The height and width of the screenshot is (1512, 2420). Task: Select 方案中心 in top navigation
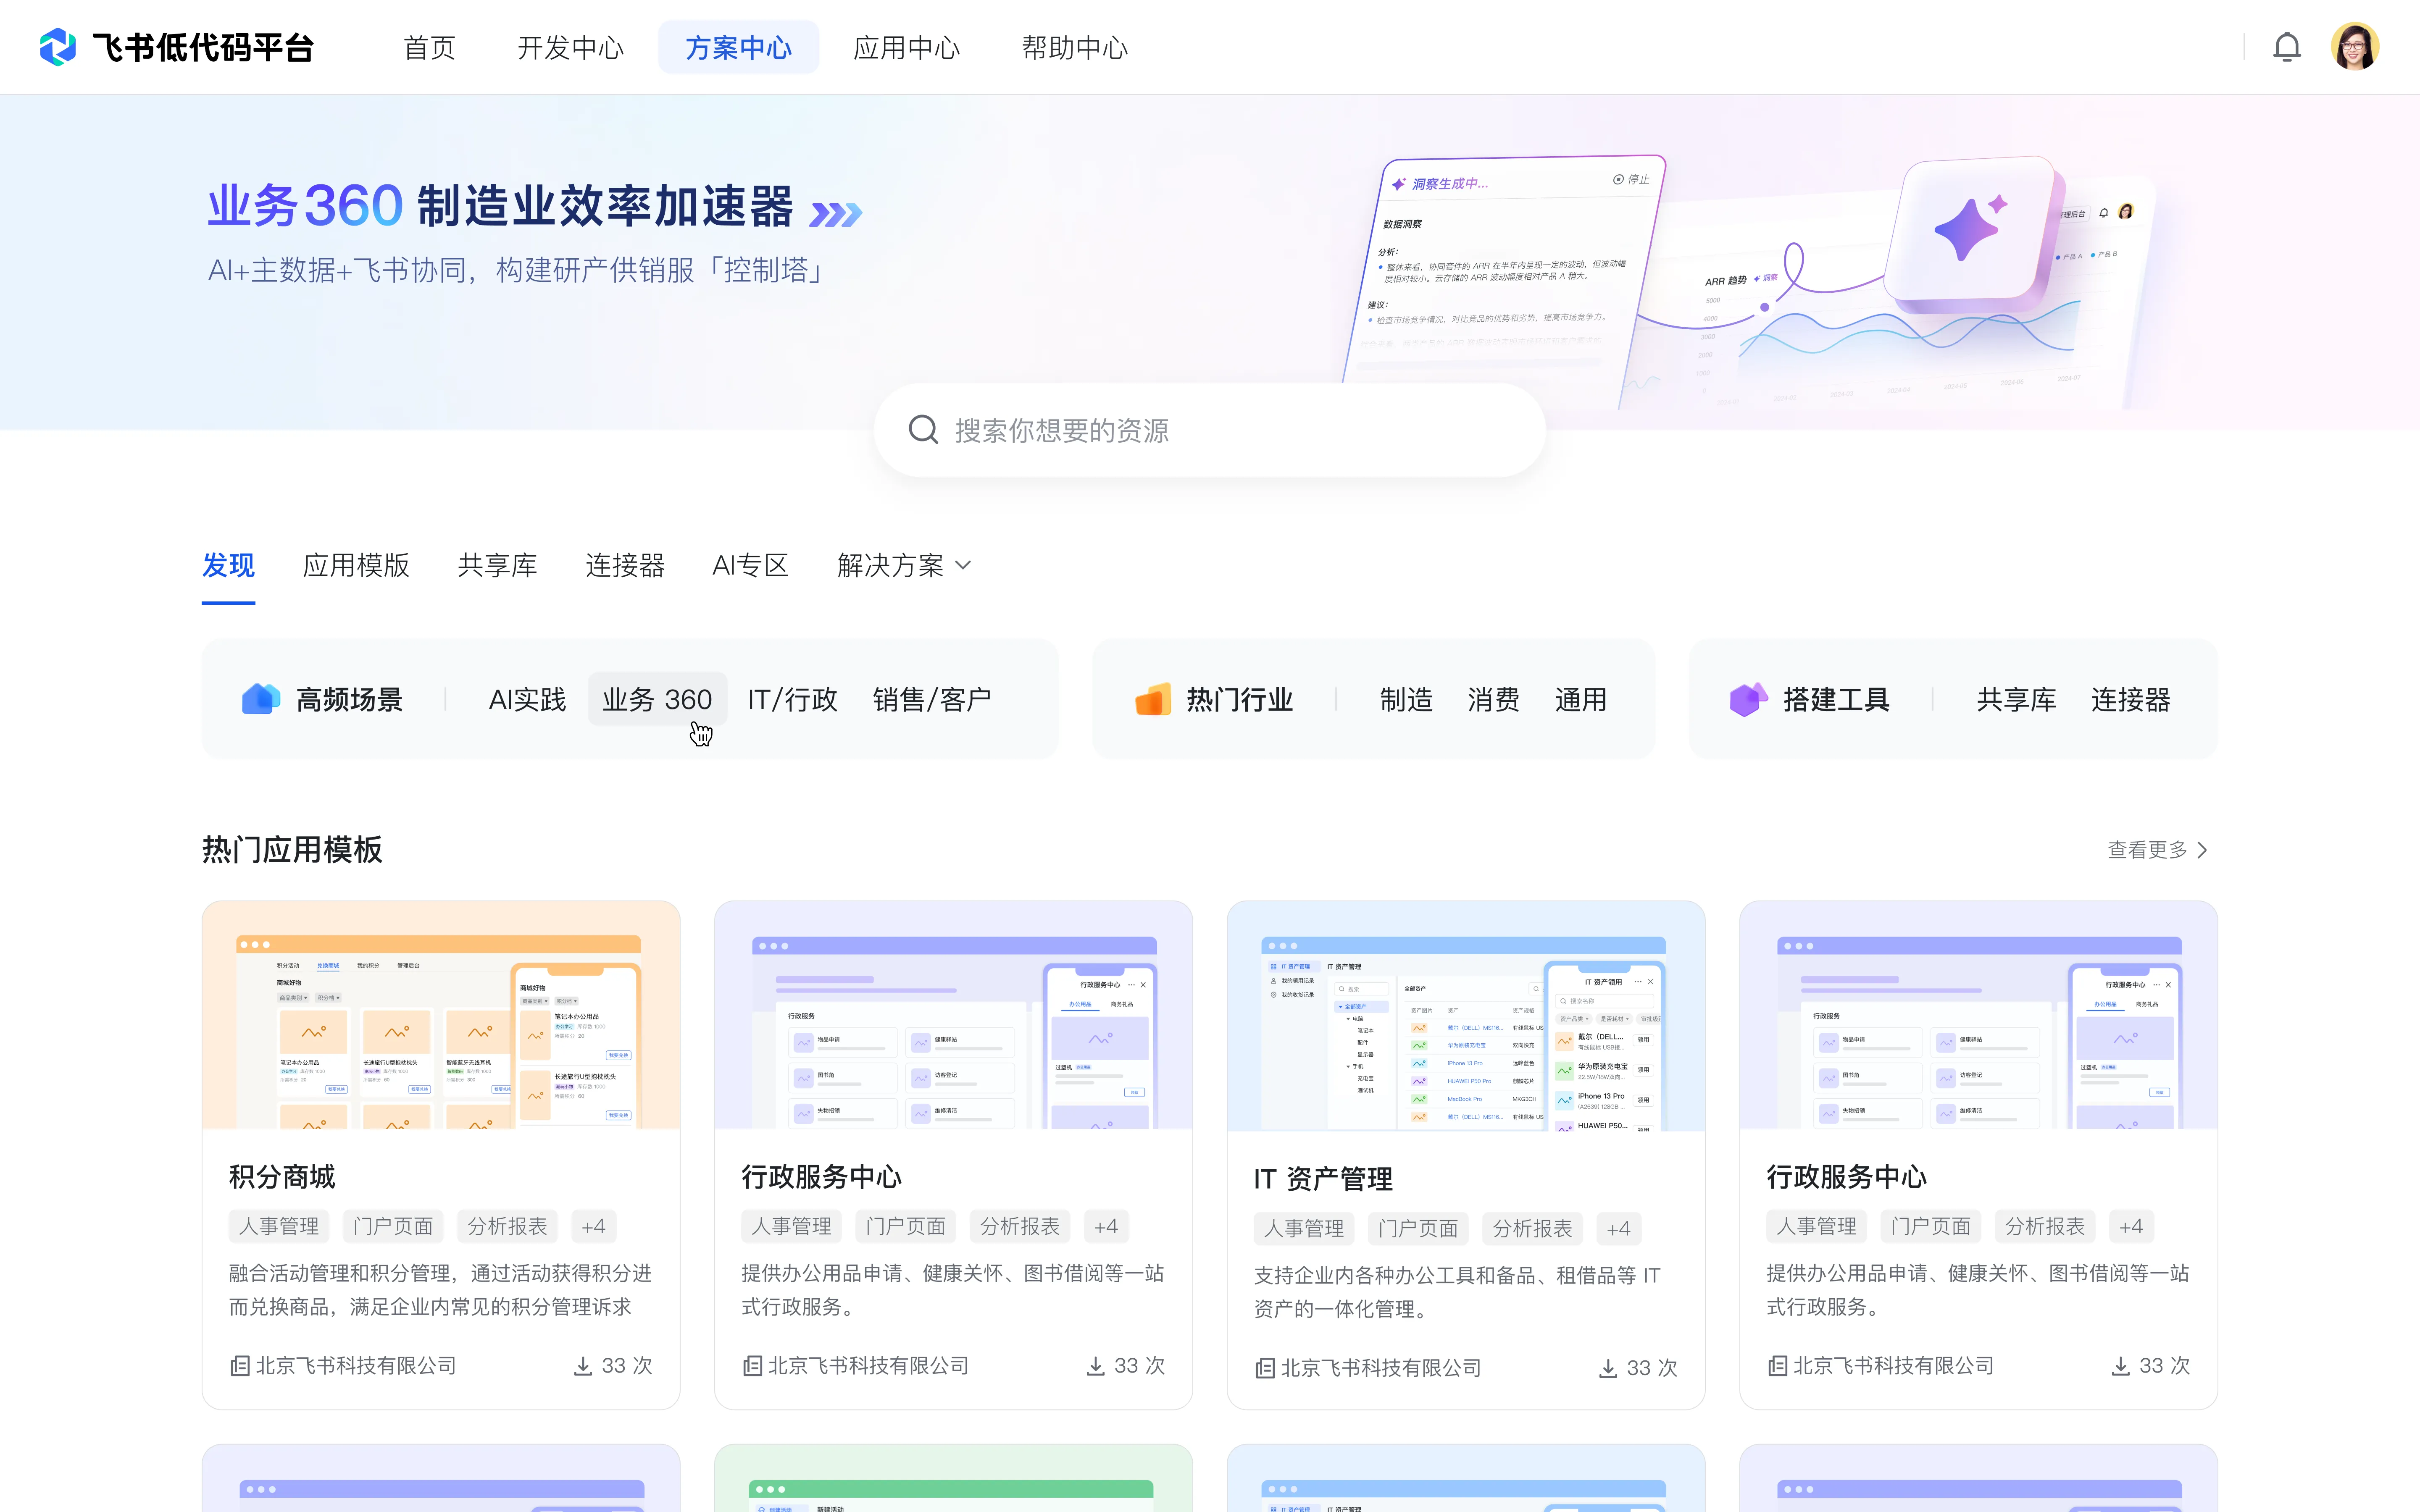tap(738, 47)
